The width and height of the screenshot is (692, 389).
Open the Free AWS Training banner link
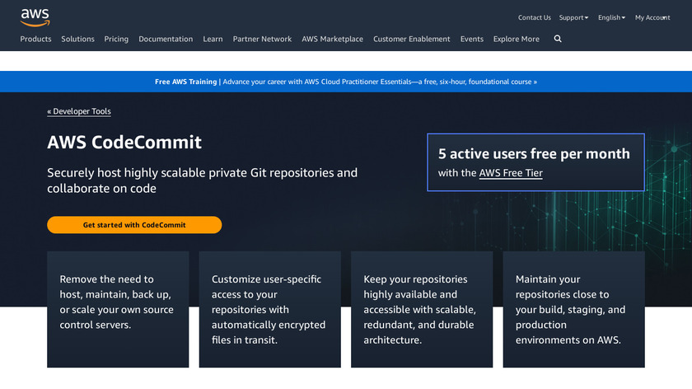pos(346,82)
